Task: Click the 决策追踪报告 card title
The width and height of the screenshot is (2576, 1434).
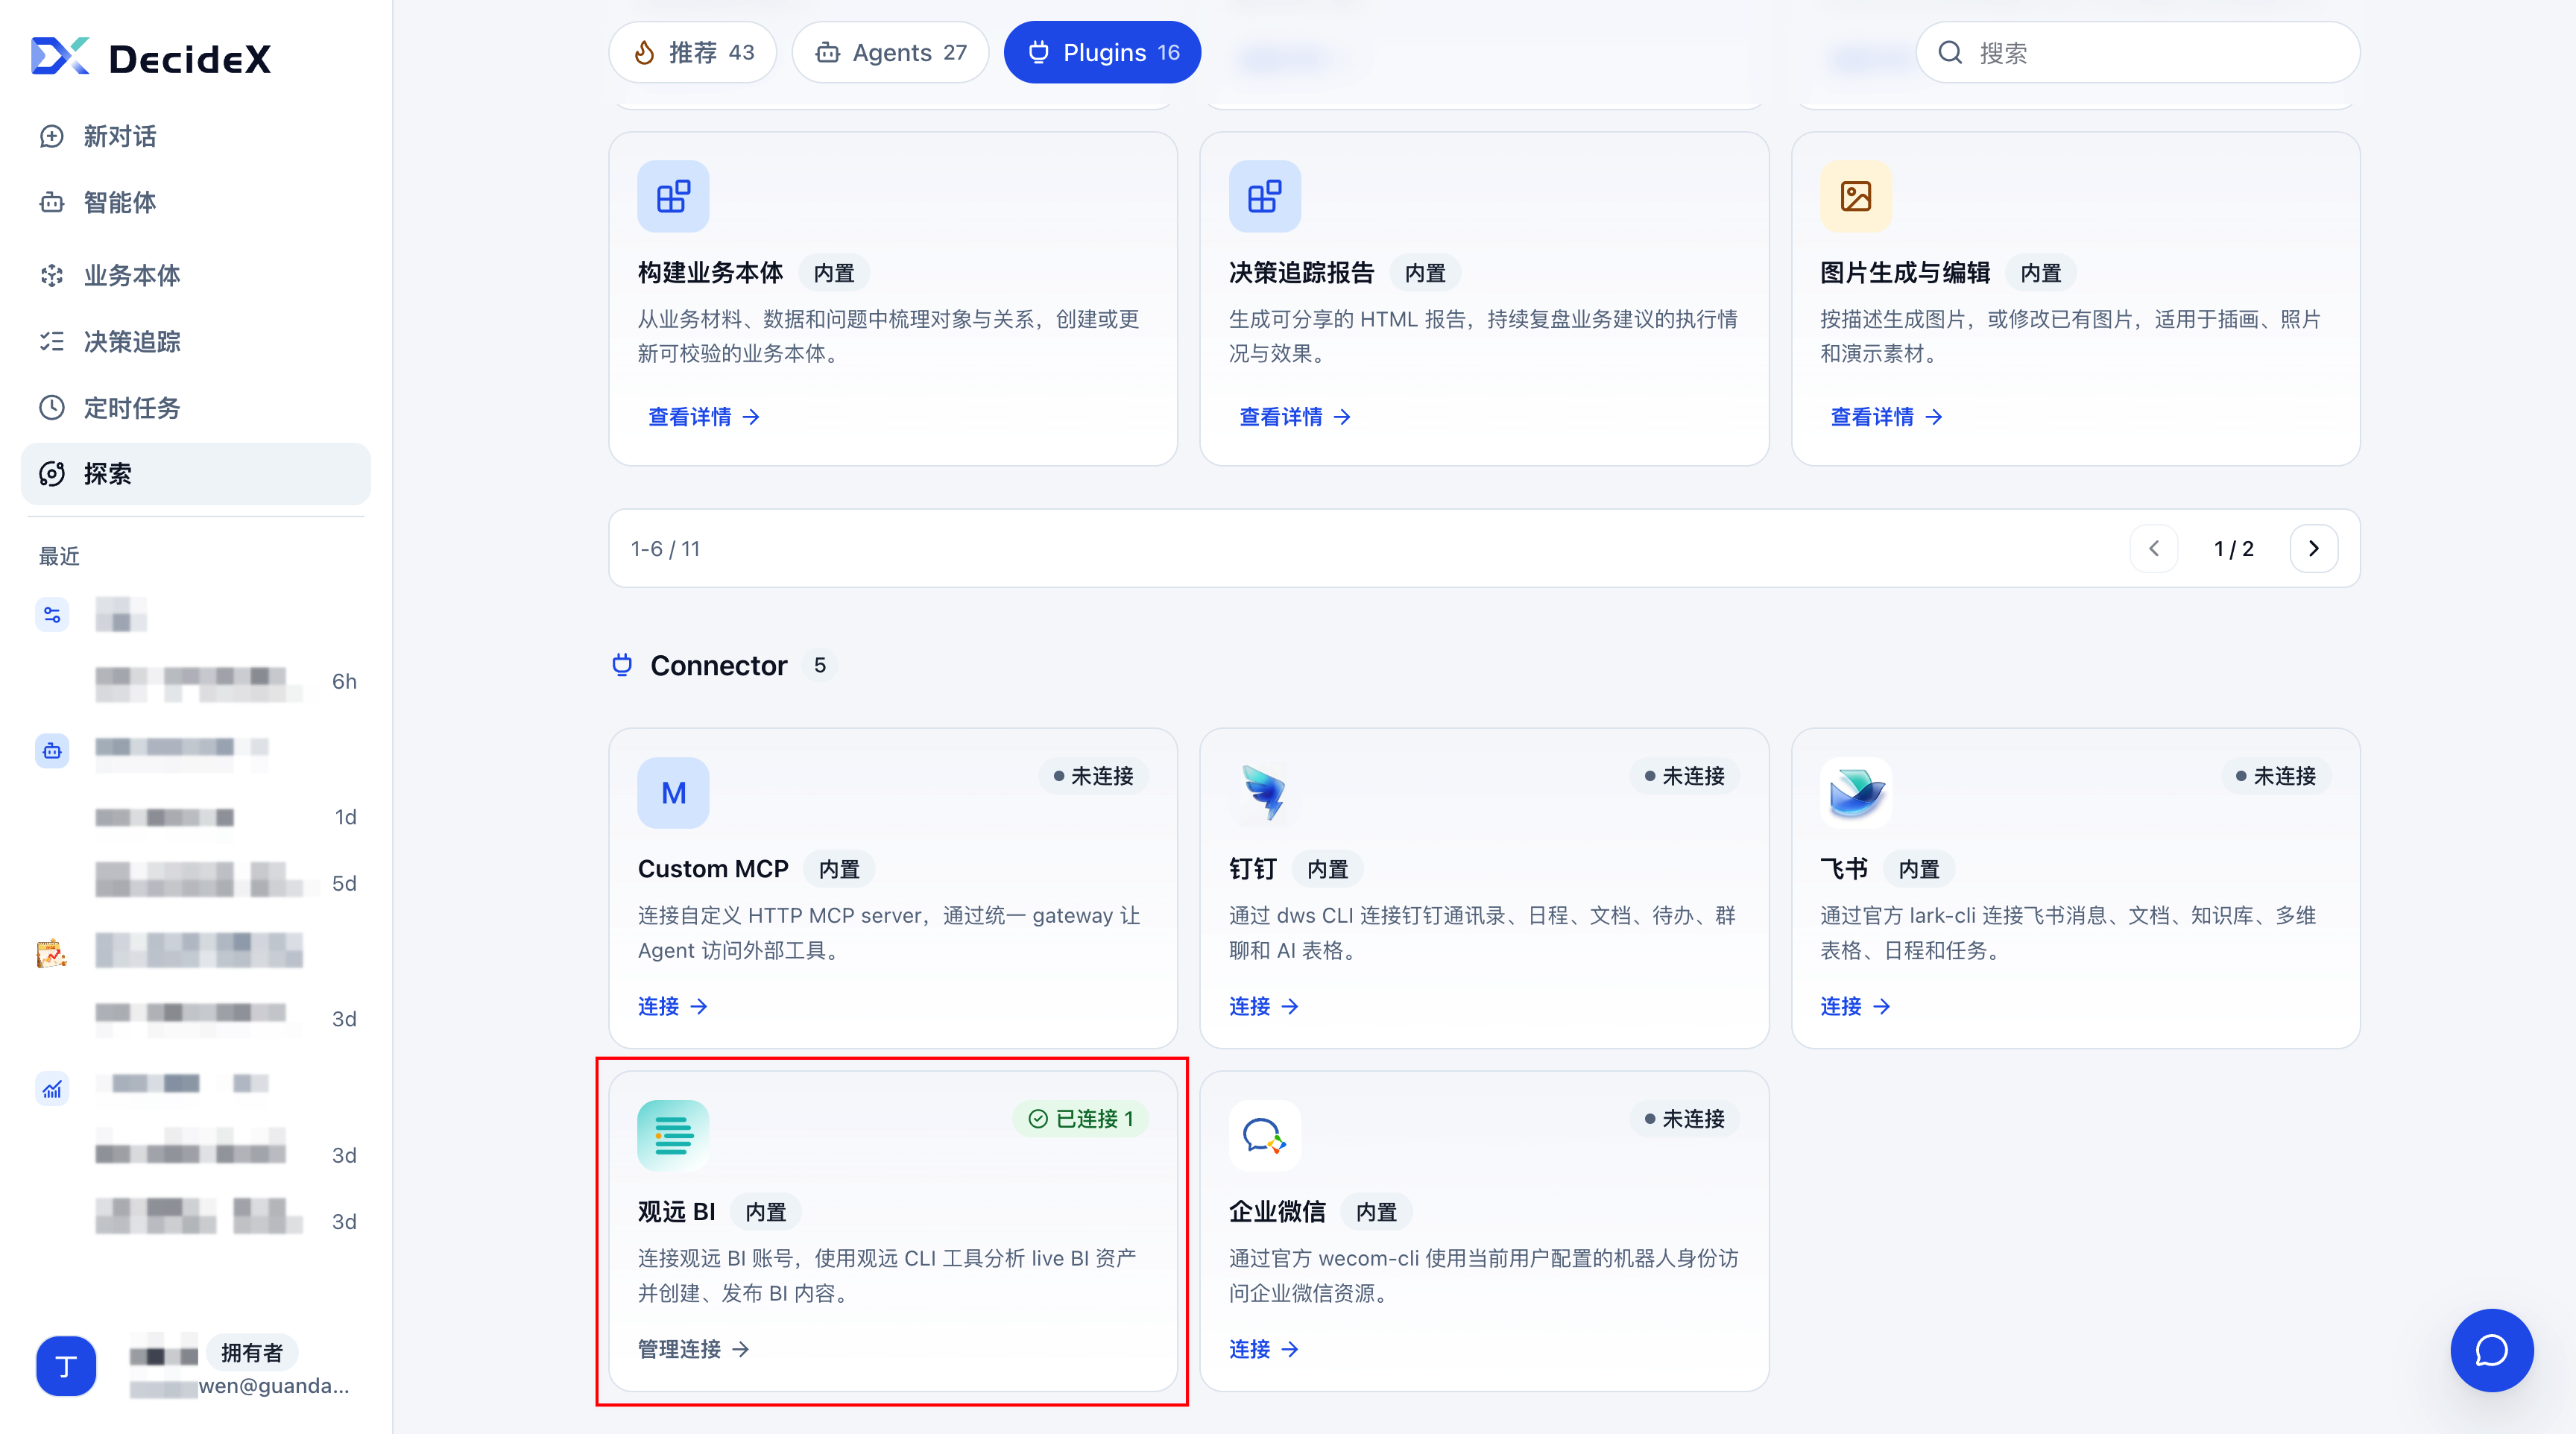Action: pyautogui.click(x=1301, y=273)
